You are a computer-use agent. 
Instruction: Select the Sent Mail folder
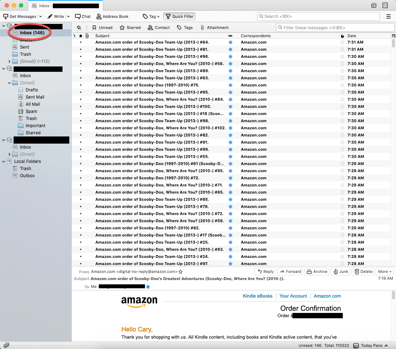[35, 97]
